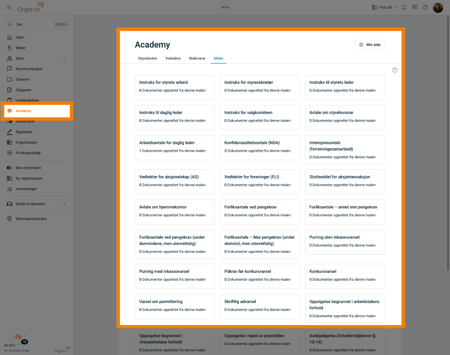Viewport: 450px width, 355px height.
Task: Open 'Oppsigelse begrunnet i virksomhetens forhold' template
Action: (175, 342)
